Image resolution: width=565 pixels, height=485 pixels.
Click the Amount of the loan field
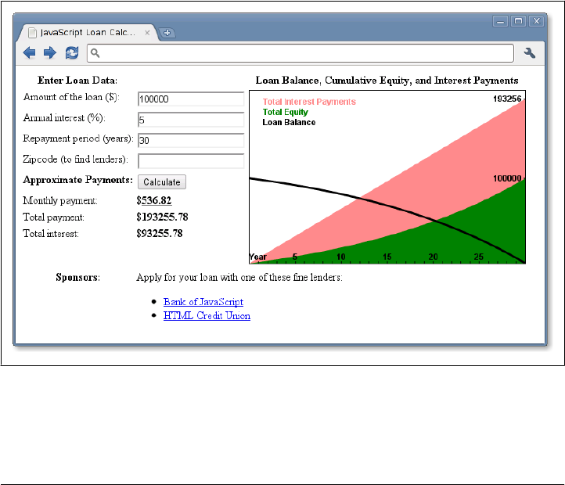[191, 99]
